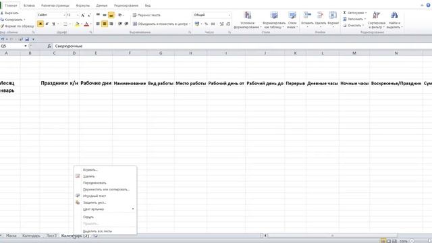Viewport: 432px width, 243px height.
Task: Click the Clear (Очистить) eraser icon
Action: point(345,26)
